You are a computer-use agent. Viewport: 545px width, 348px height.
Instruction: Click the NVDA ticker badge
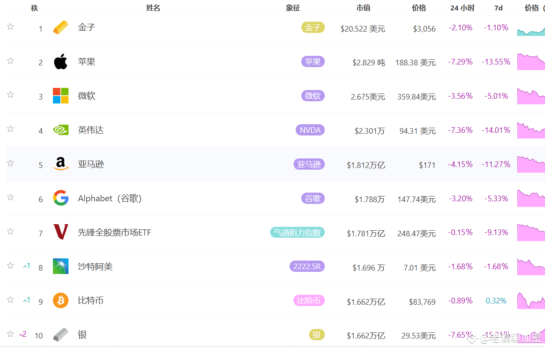(x=310, y=130)
